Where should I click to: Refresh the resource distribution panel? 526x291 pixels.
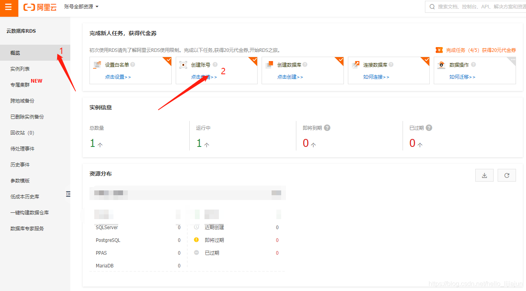point(507,175)
